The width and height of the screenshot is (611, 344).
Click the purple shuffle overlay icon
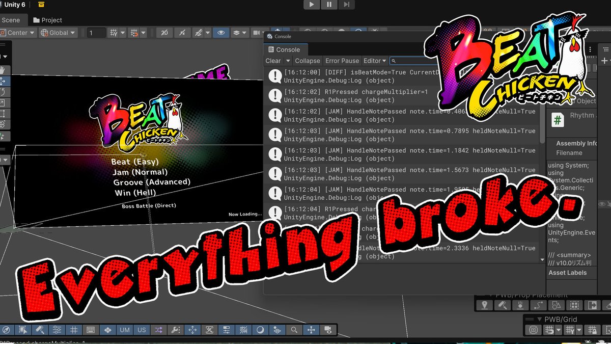pos(158,330)
